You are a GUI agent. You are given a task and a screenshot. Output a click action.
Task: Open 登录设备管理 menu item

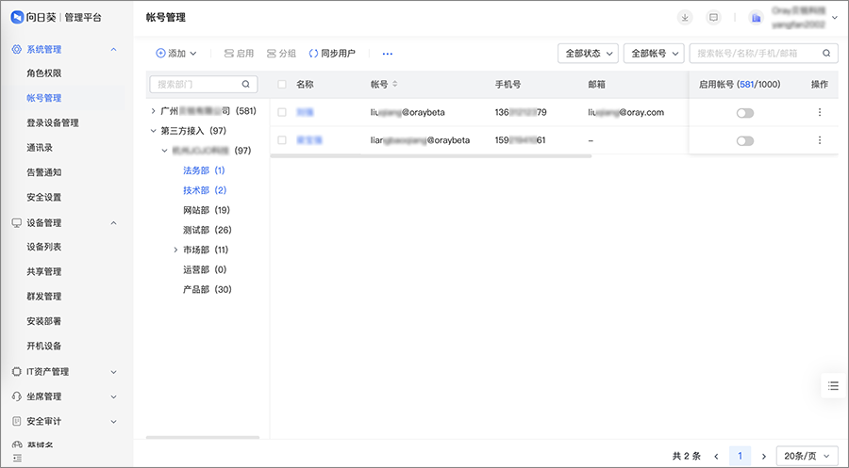(x=53, y=122)
